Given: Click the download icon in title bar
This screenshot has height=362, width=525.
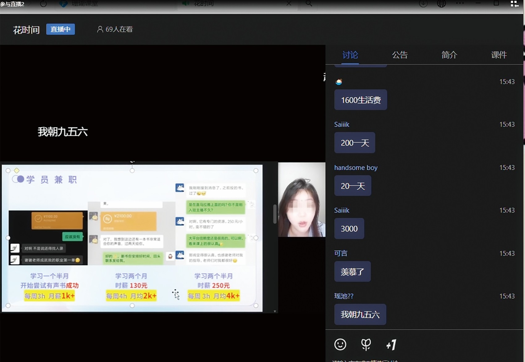Looking at the screenshot, I should 423,4.
